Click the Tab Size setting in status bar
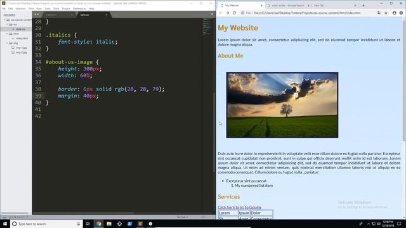406x228 pixels. coord(182,217)
